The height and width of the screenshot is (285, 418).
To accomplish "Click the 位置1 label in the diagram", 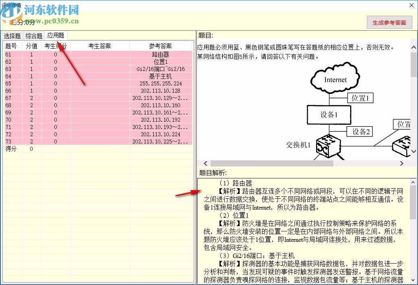I will pyautogui.click(x=360, y=98).
